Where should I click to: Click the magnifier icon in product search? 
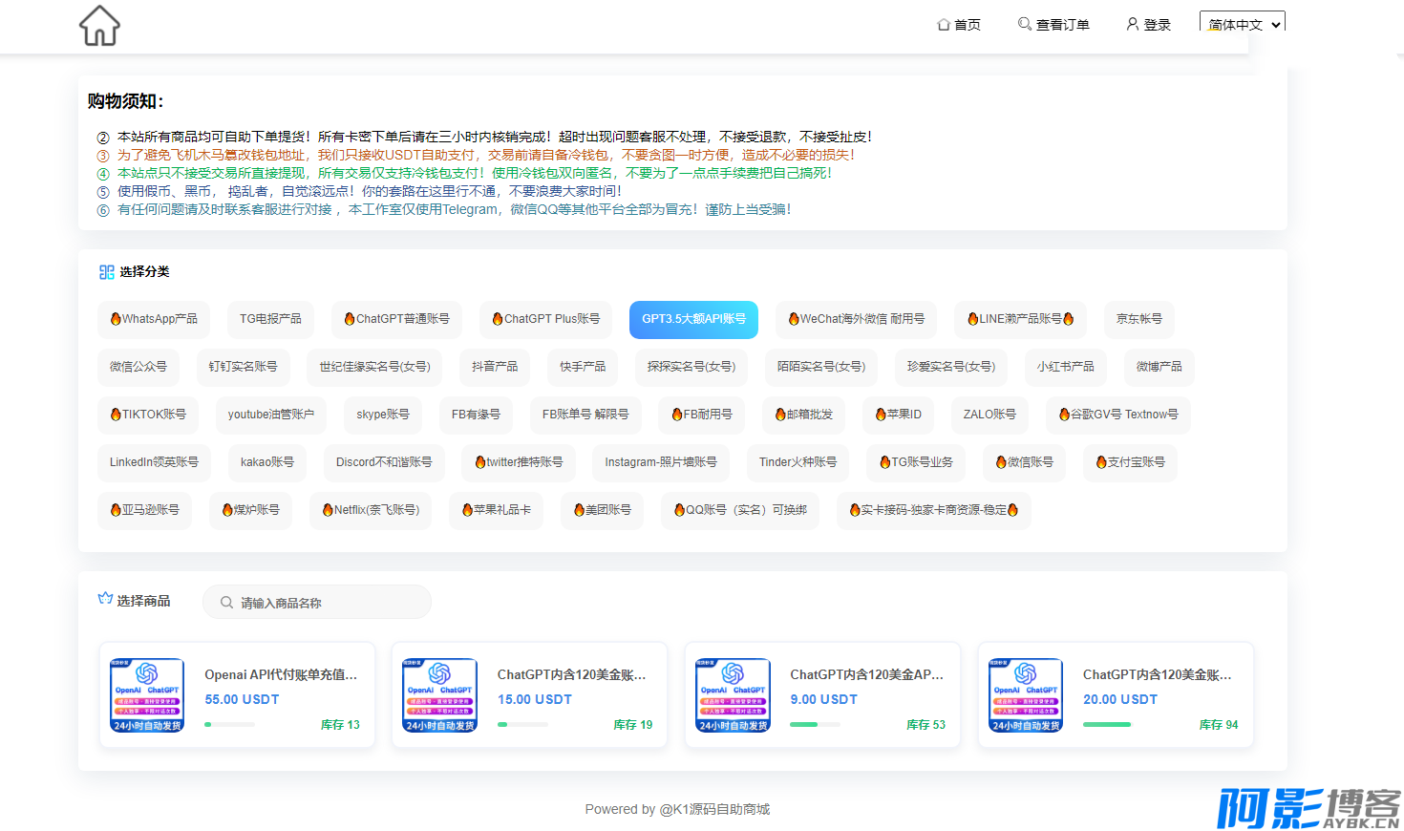(226, 603)
